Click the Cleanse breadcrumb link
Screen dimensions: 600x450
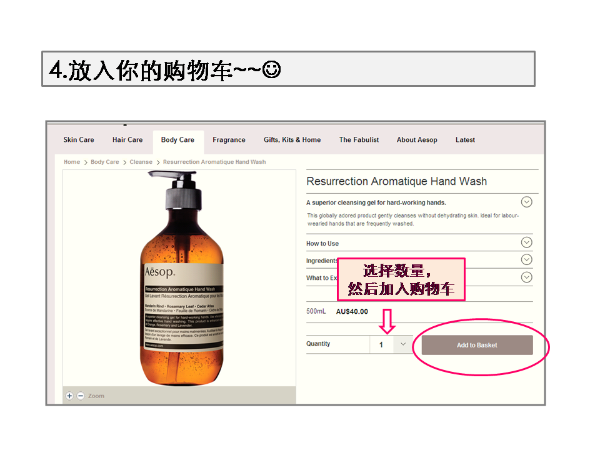(141, 162)
